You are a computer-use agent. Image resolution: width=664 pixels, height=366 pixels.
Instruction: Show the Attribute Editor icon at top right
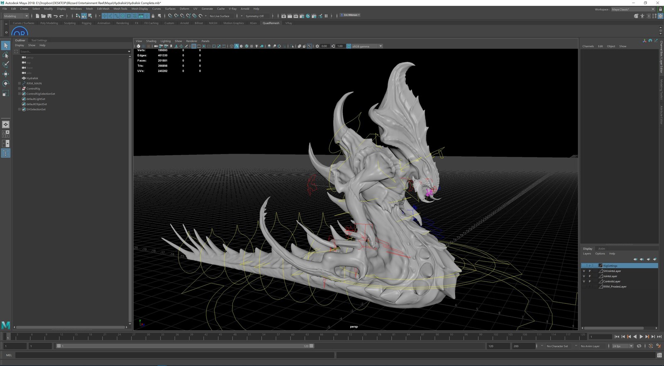(648, 16)
